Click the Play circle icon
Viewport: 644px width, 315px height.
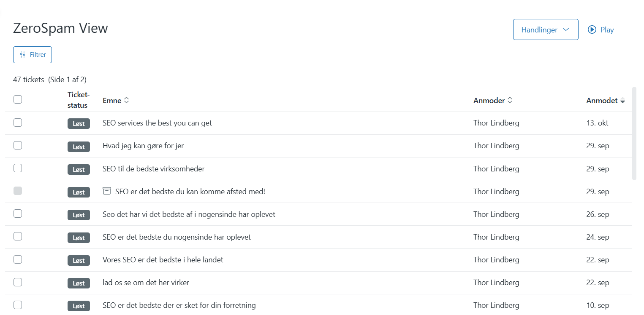[x=592, y=29]
